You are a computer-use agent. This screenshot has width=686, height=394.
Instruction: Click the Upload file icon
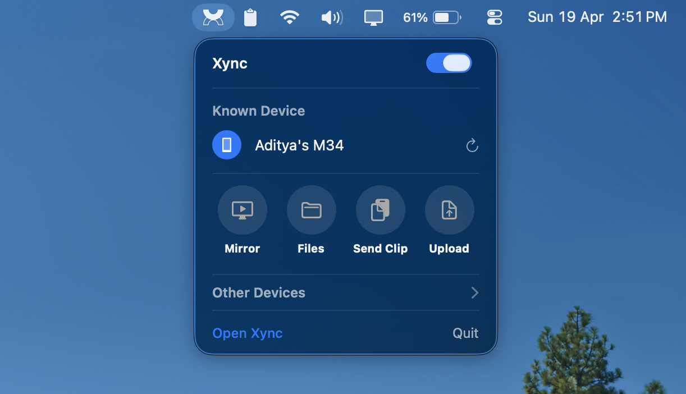pyautogui.click(x=450, y=210)
